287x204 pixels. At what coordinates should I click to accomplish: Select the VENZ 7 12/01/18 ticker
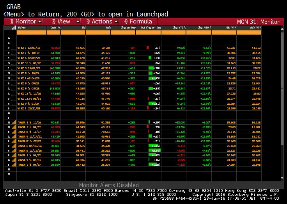point(29,48)
